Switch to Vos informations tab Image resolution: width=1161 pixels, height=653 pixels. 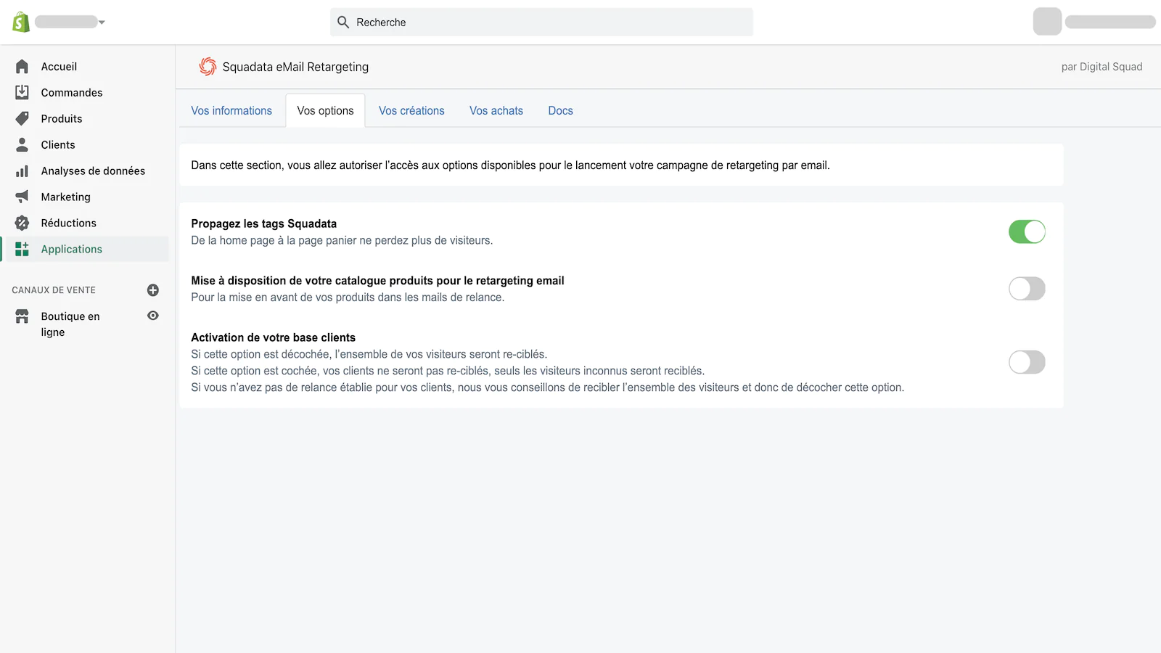pos(231,111)
